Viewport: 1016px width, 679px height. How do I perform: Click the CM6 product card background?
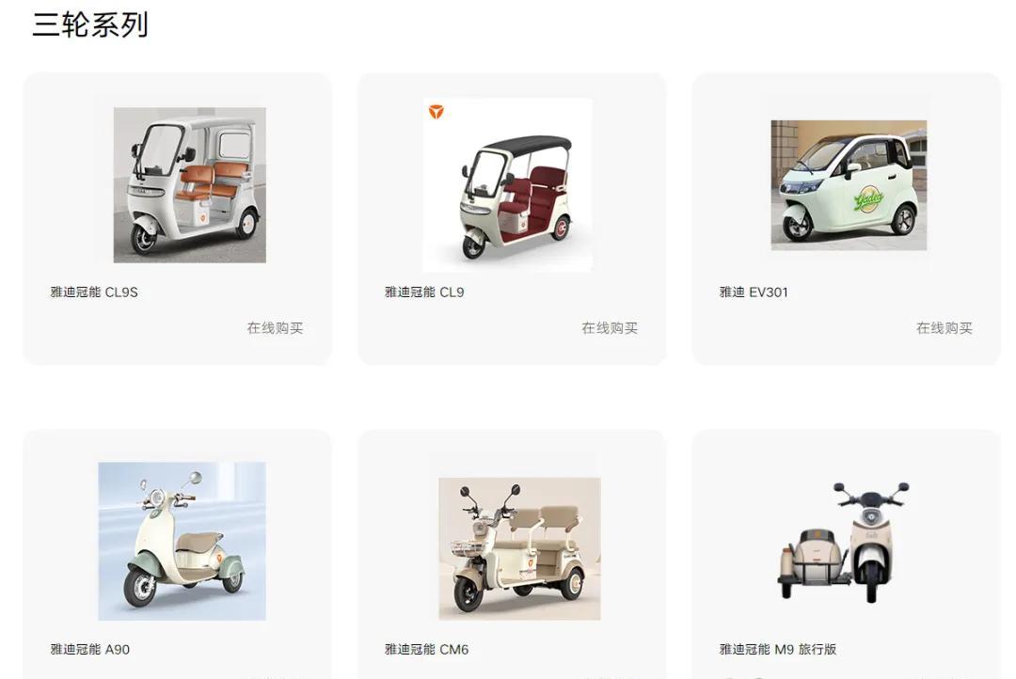[x=512, y=453]
